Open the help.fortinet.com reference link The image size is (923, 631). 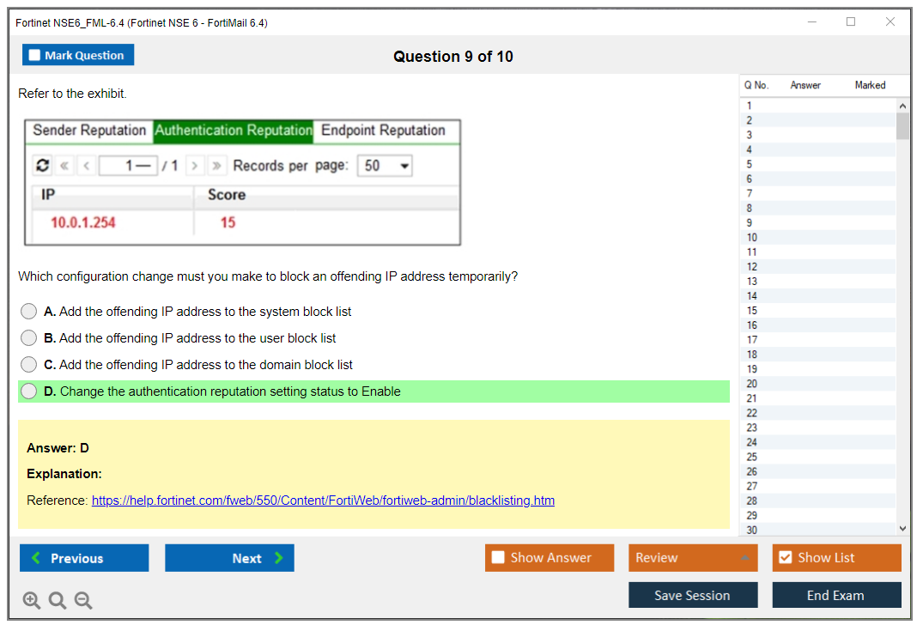323,501
